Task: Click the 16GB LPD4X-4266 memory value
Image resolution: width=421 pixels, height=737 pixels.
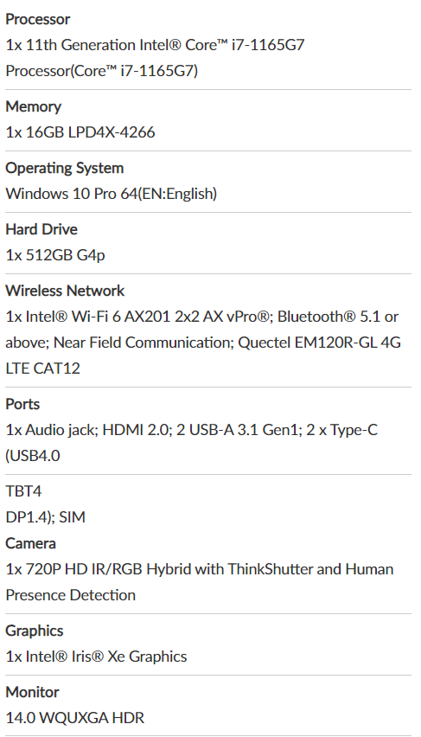Action: coord(80,132)
